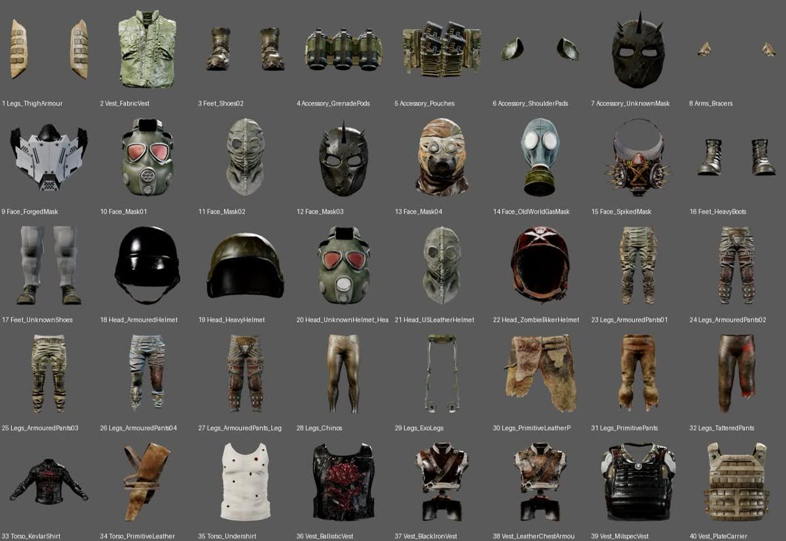The height and width of the screenshot is (541, 786).
Task: Click the Feet_Shoes02 boots icon
Action: click(246, 49)
